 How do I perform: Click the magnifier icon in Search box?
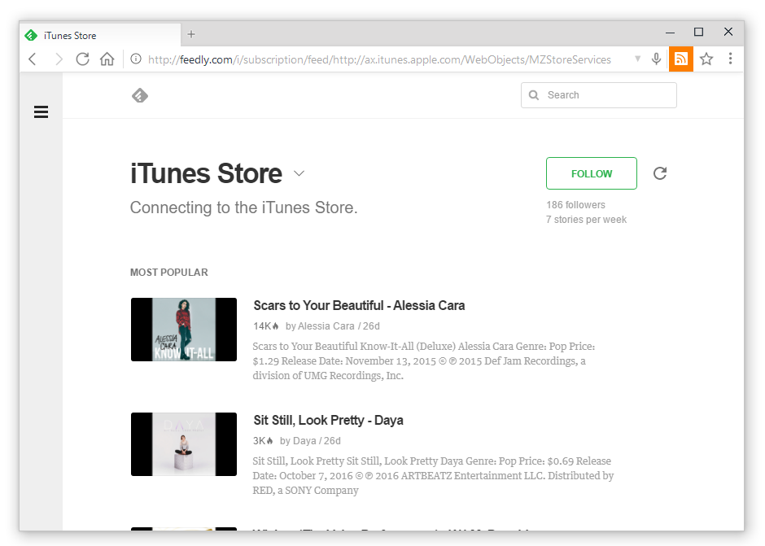(x=534, y=95)
